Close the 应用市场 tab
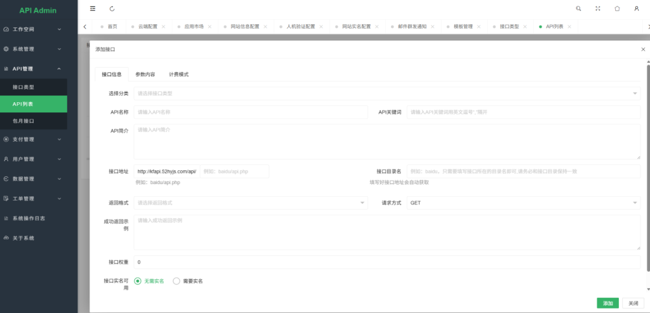Image resolution: width=650 pixels, height=313 pixels. pyautogui.click(x=209, y=27)
